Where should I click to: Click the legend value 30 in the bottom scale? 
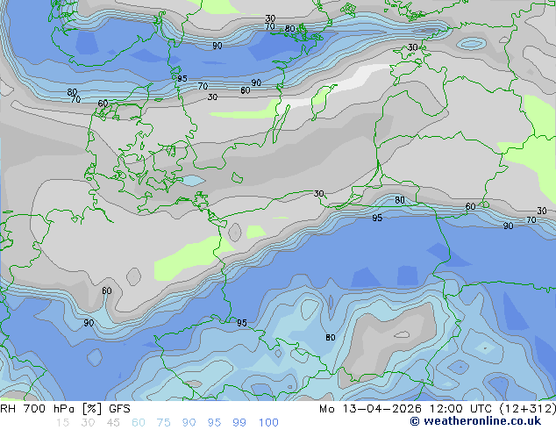pos(88,423)
